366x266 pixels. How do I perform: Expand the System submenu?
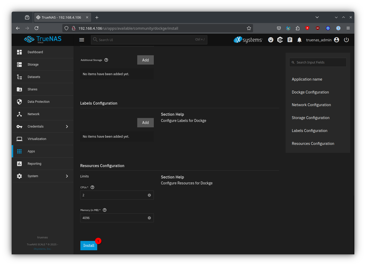(x=67, y=176)
